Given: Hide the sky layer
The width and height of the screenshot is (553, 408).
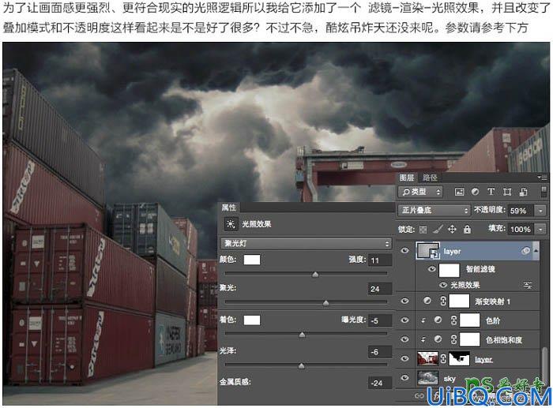Looking at the screenshot, I should click(404, 378).
